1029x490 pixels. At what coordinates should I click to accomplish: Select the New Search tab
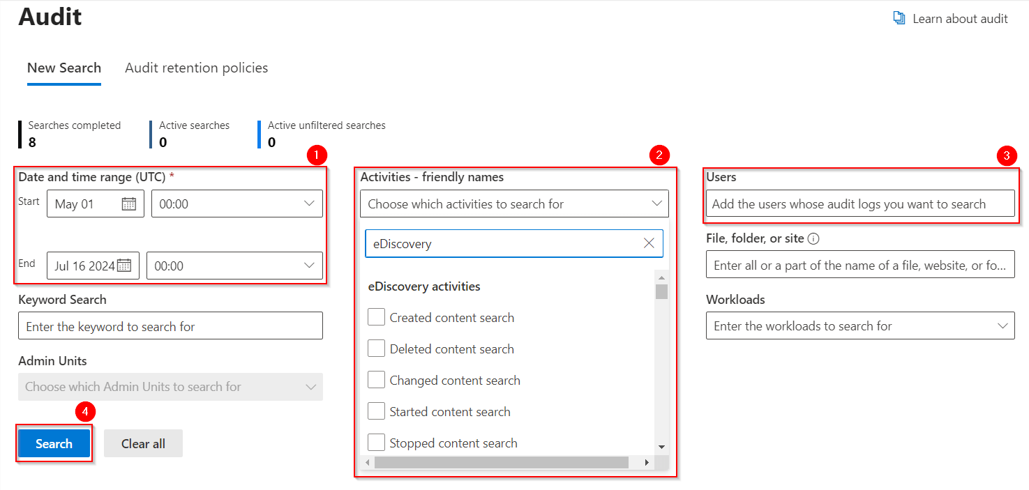(x=64, y=68)
